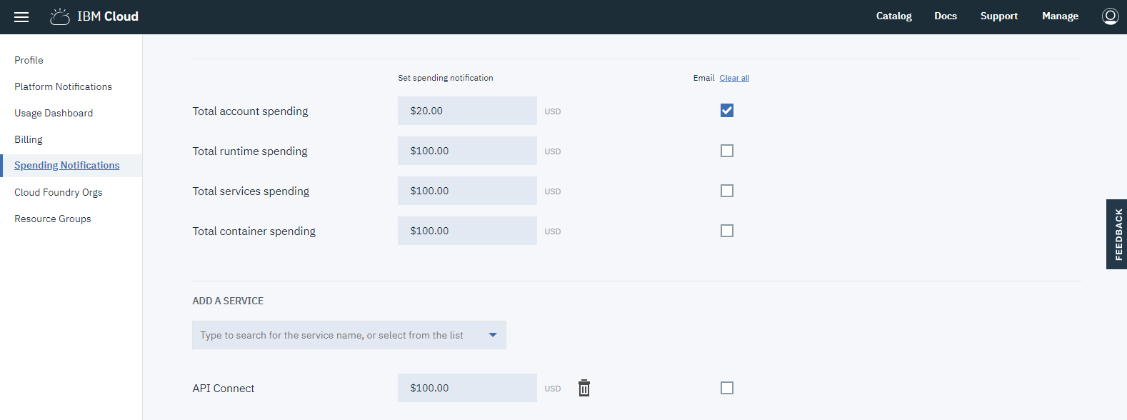The image size is (1127, 420).
Task: Open Usage Dashboard in the sidebar
Action: click(x=54, y=113)
